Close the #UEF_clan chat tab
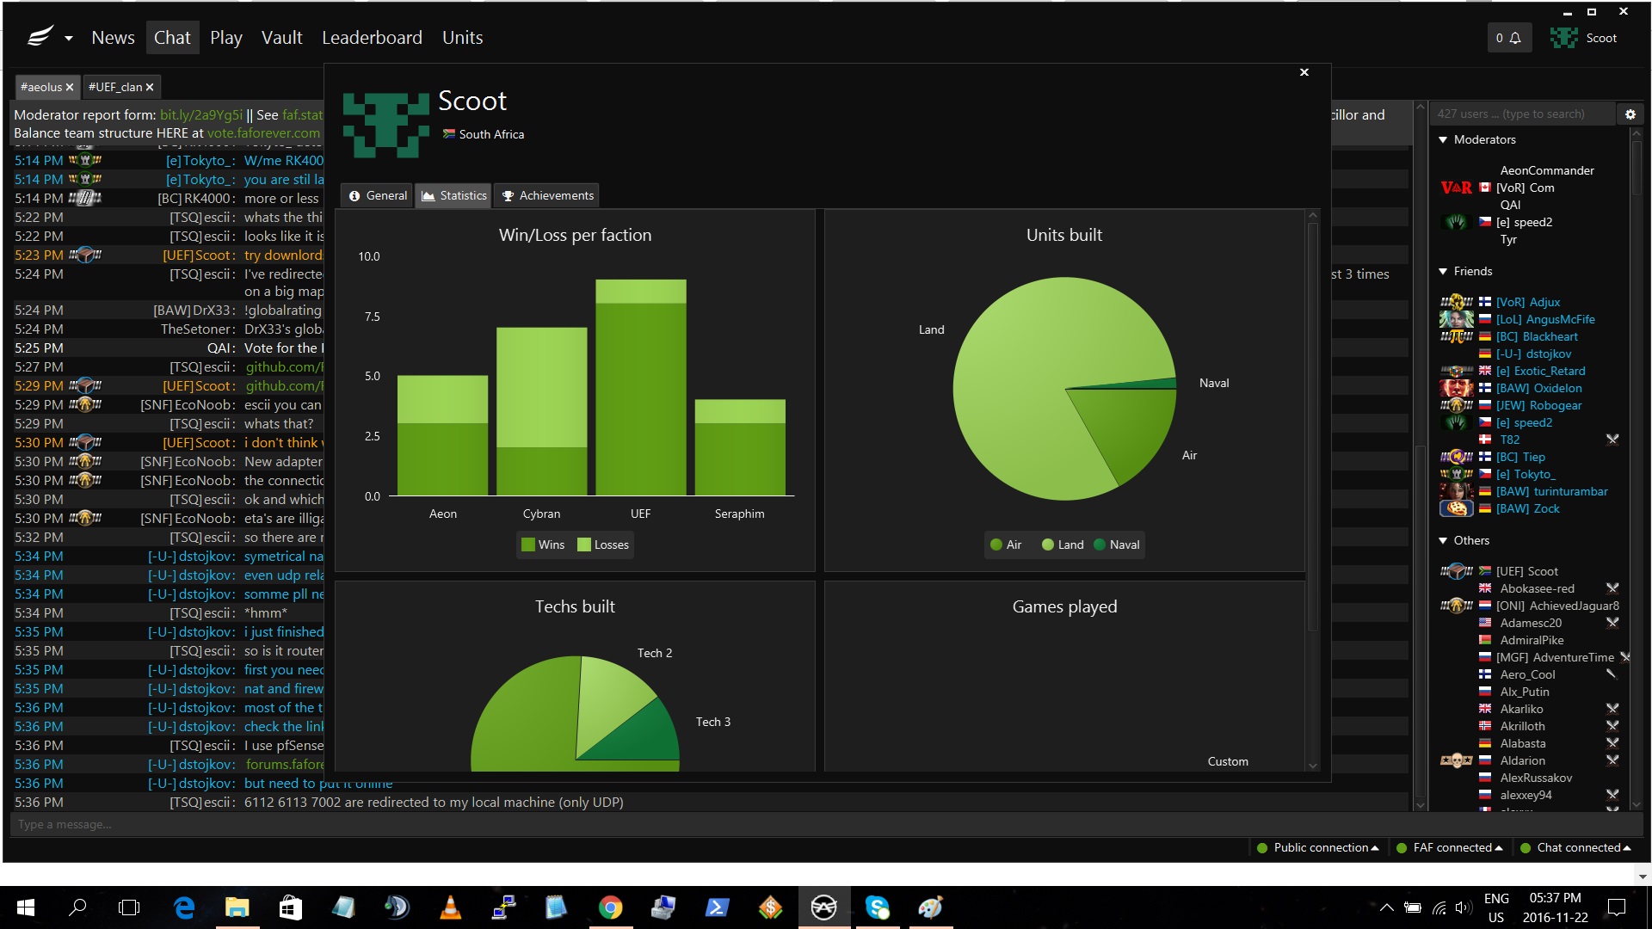The width and height of the screenshot is (1652, 929). pyautogui.click(x=150, y=87)
